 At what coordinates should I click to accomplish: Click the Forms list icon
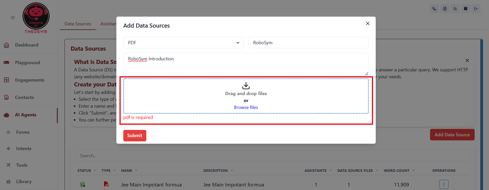click(x=8, y=132)
